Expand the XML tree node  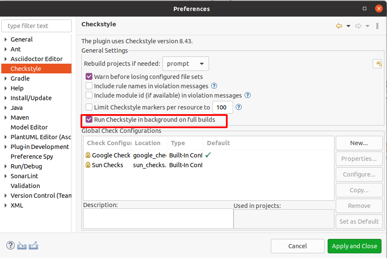(6, 205)
